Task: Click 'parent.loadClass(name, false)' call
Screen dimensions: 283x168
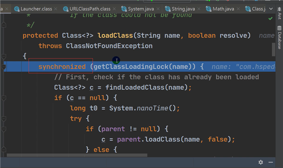Action: (x=174, y=139)
